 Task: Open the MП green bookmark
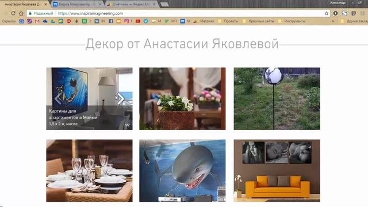click(x=171, y=21)
